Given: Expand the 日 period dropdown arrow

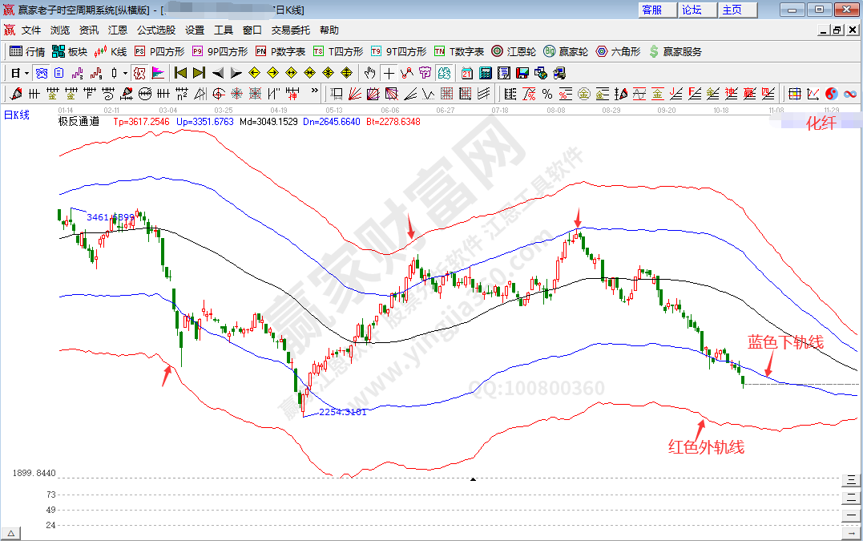Looking at the screenshot, I should [x=26, y=73].
